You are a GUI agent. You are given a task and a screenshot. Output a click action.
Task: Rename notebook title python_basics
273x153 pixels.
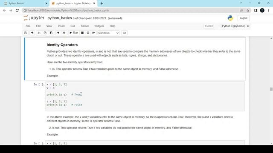[60, 18]
